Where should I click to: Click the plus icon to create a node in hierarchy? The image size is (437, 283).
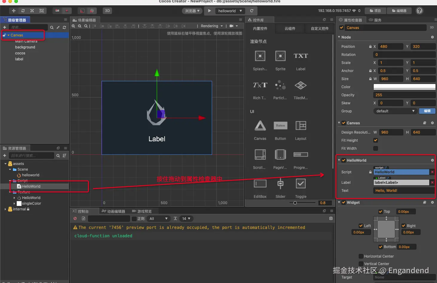[4, 27]
